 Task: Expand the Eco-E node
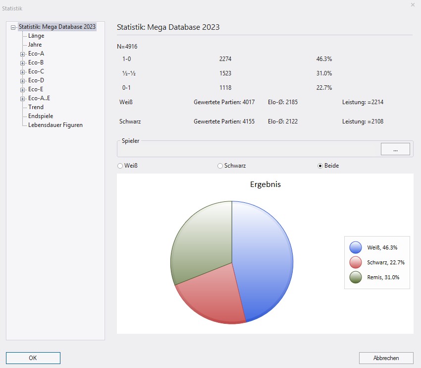tap(22, 90)
